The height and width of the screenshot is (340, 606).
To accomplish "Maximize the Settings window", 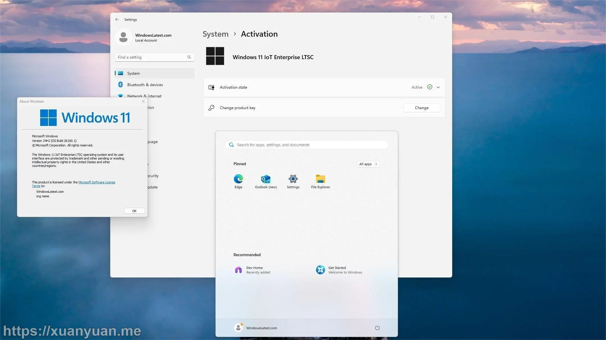I will (432, 17).
